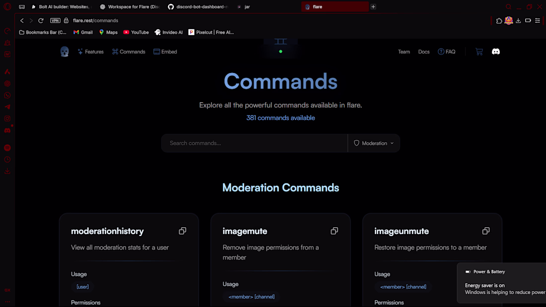Open Telegram in the sidebar
The image size is (546, 307).
click(x=7, y=107)
